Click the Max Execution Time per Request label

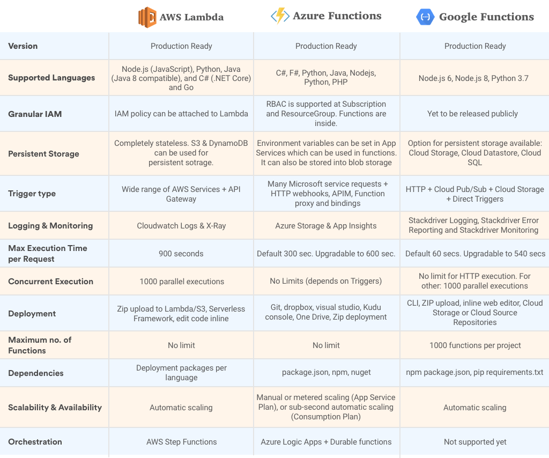[48, 254]
